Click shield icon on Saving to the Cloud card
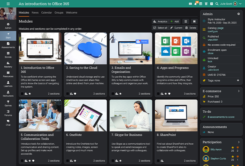 (75, 94)
